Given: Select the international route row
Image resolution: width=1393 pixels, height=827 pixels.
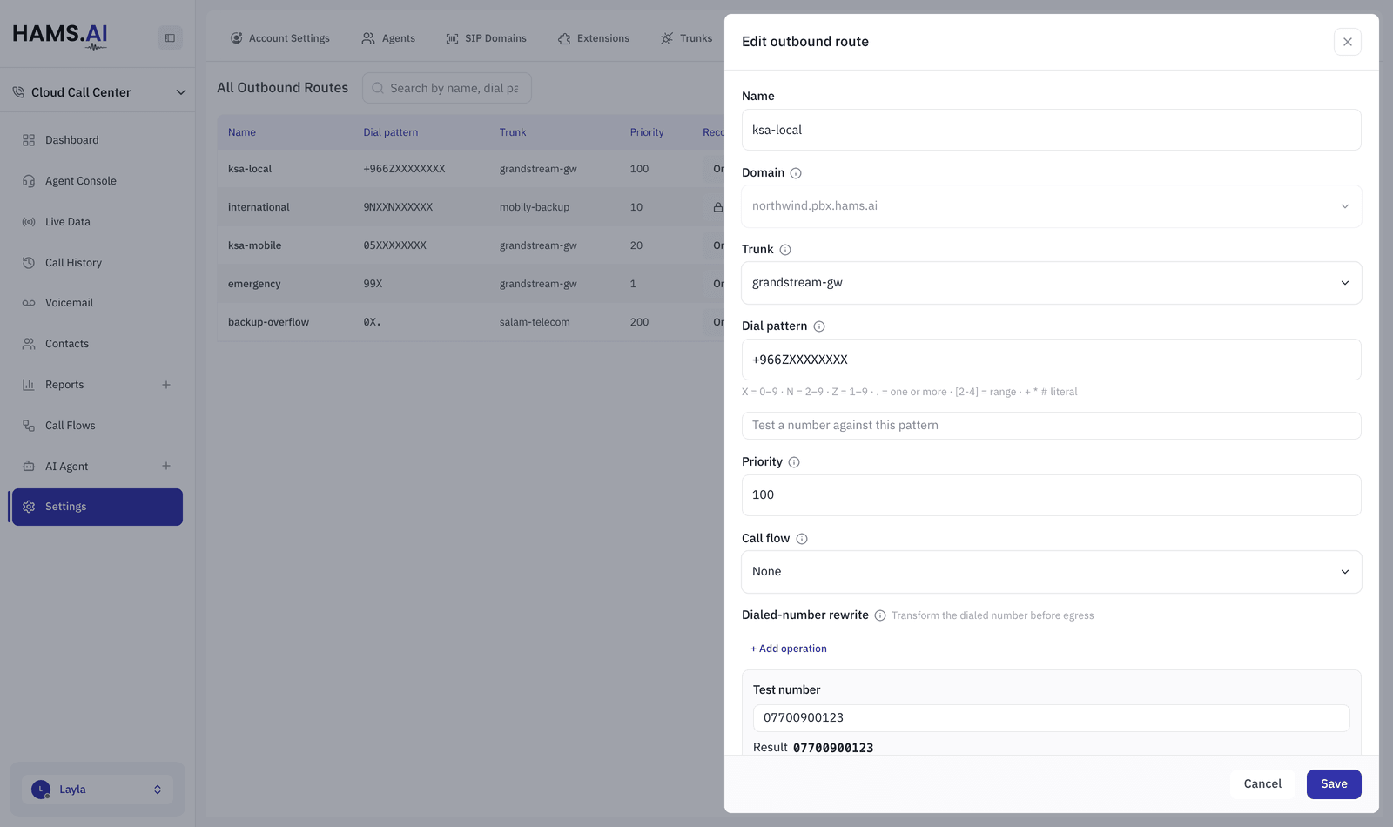Looking at the screenshot, I should coord(471,207).
